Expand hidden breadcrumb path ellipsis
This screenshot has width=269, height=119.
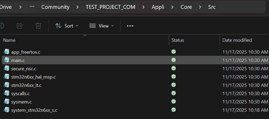tap(32, 7)
